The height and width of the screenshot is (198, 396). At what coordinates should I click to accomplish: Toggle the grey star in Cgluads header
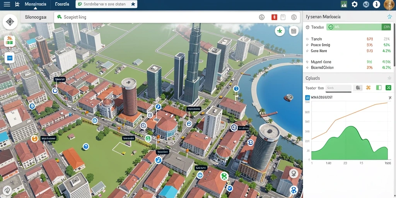389,78
